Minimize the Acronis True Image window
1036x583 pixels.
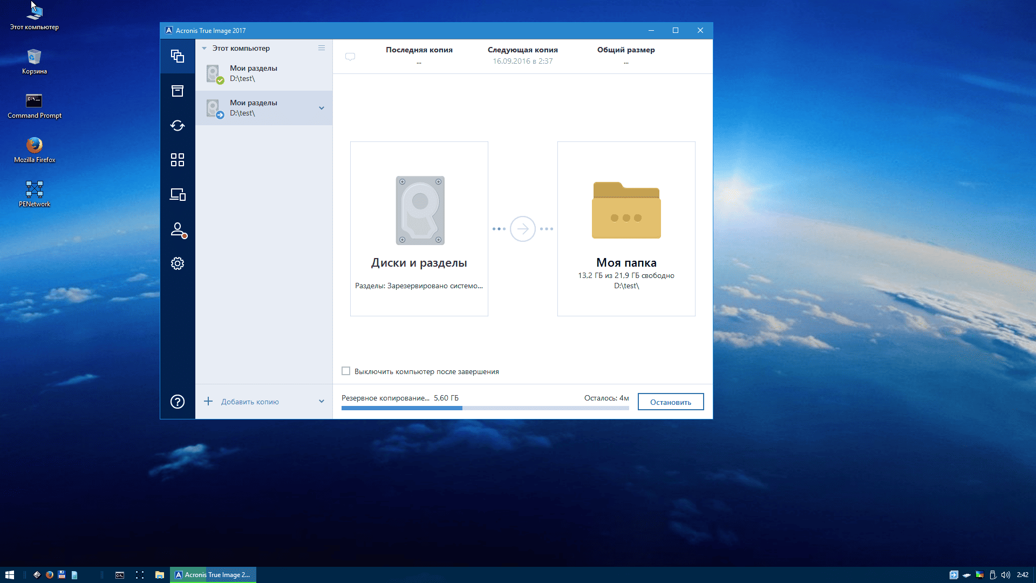(x=651, y=30)
